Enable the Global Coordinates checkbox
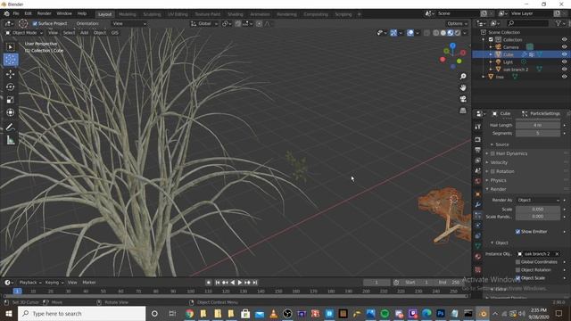 (517, 262)
